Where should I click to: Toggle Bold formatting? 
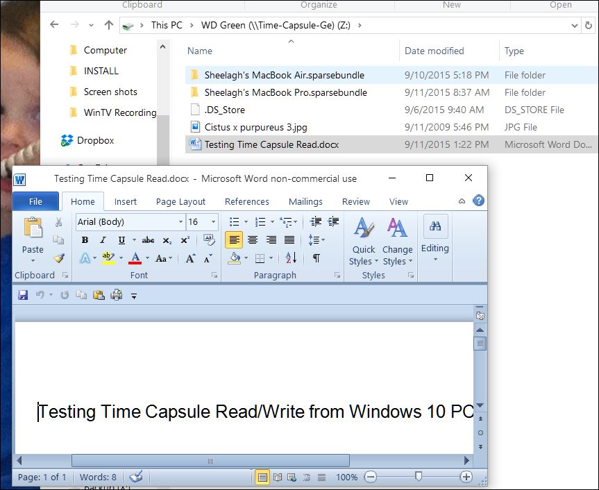[85, 240]
